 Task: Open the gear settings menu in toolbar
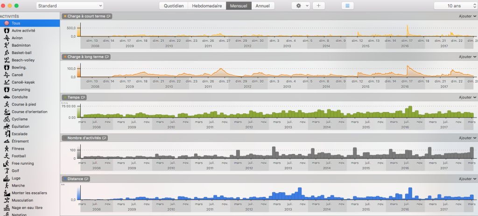click(x=300, y=6)
